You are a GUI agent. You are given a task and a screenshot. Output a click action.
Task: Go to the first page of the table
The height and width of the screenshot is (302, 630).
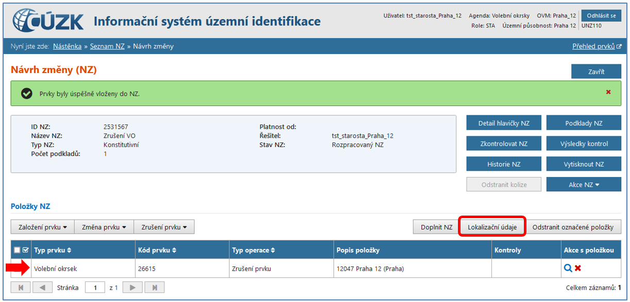point(21,288)
